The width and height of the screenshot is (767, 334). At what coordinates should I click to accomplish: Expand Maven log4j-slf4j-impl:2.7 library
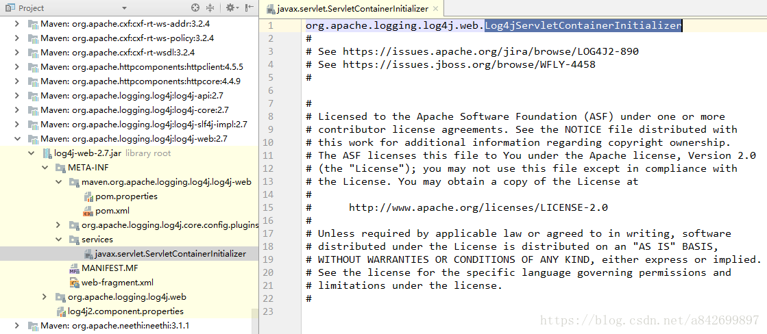click(17, 124)
